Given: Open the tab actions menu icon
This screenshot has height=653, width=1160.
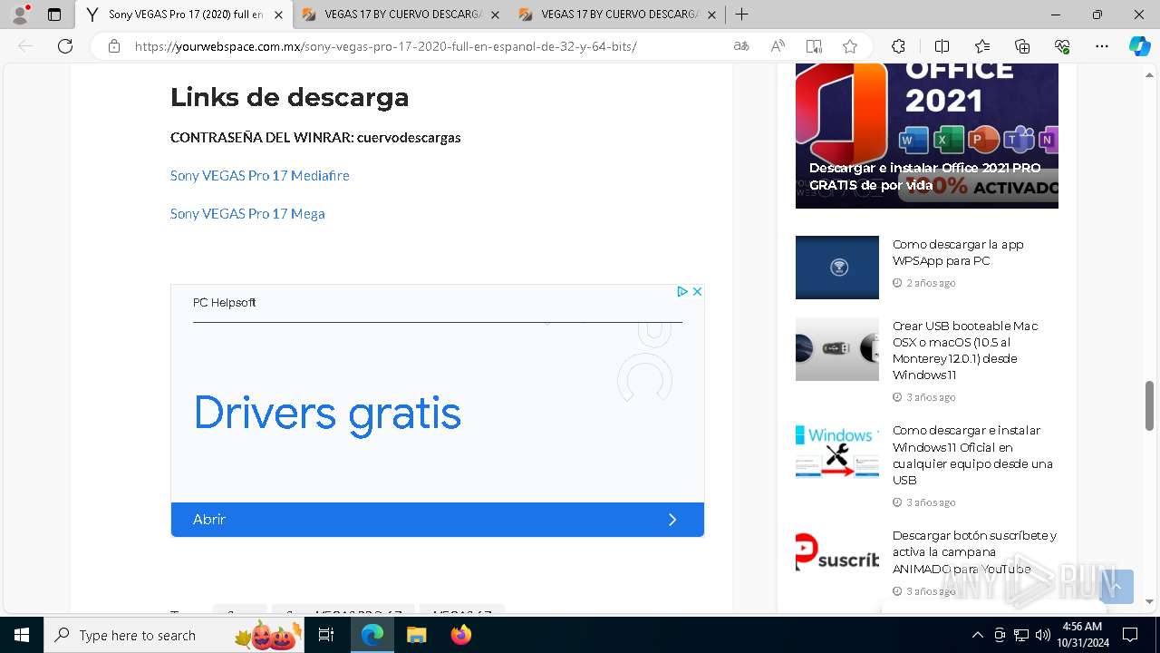Looking at the screenshot, I should click(x=54, y=15).
